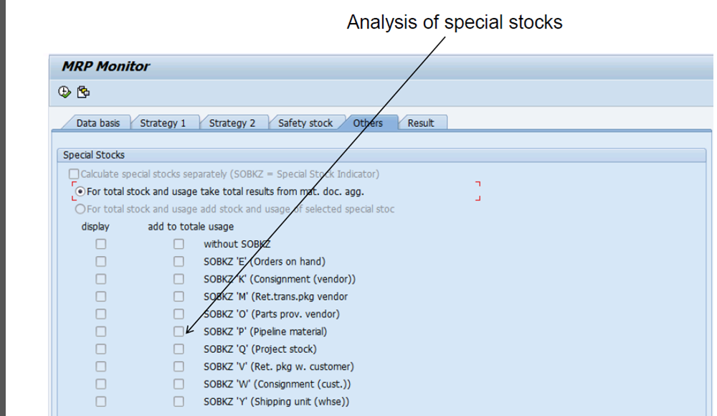Image resolution: width=717 pixels, height=416 pixels.
Task: Select the Others tab
Action: pos(368,123)
